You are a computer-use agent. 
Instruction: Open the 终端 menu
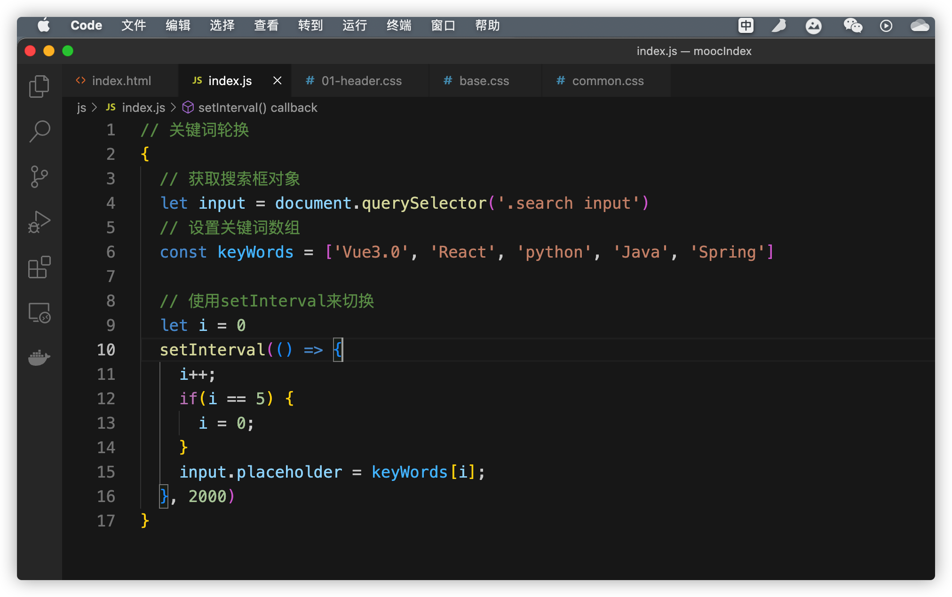point(399,25)
